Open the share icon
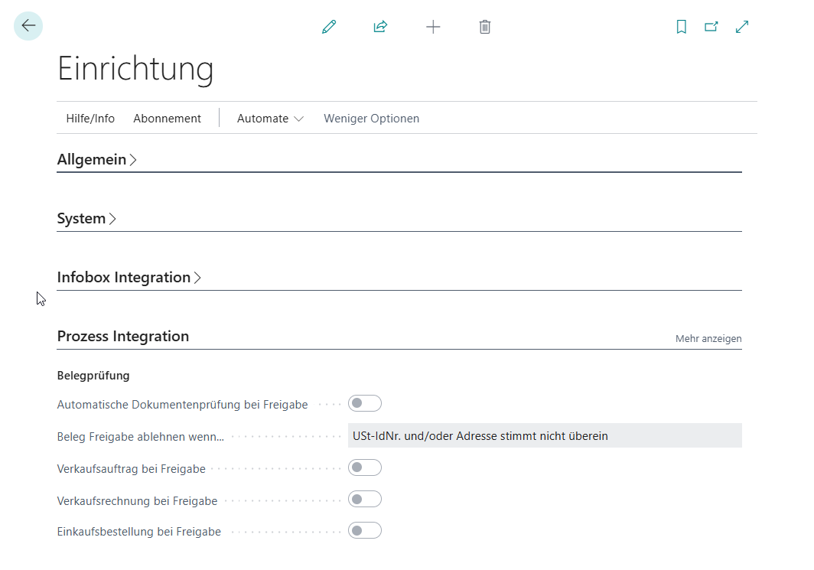Screen dimensions: 814x570 (x=380, y=27)
